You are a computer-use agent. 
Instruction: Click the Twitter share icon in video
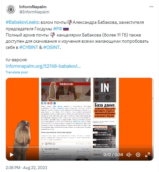[x=45, y=103]
